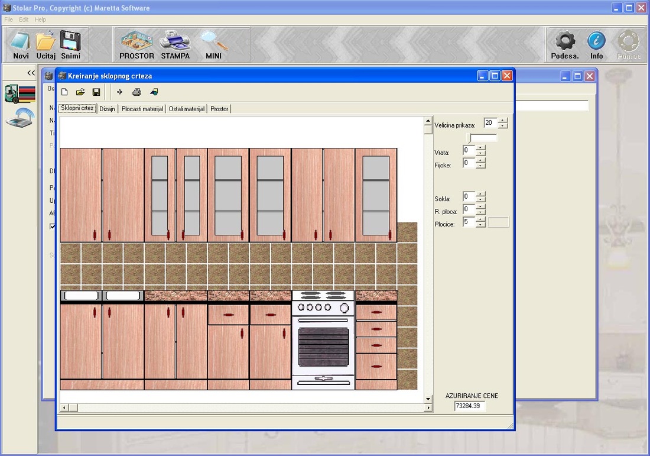Open the Plocasti materijal tab
The image size is (650, 456).
142,109
